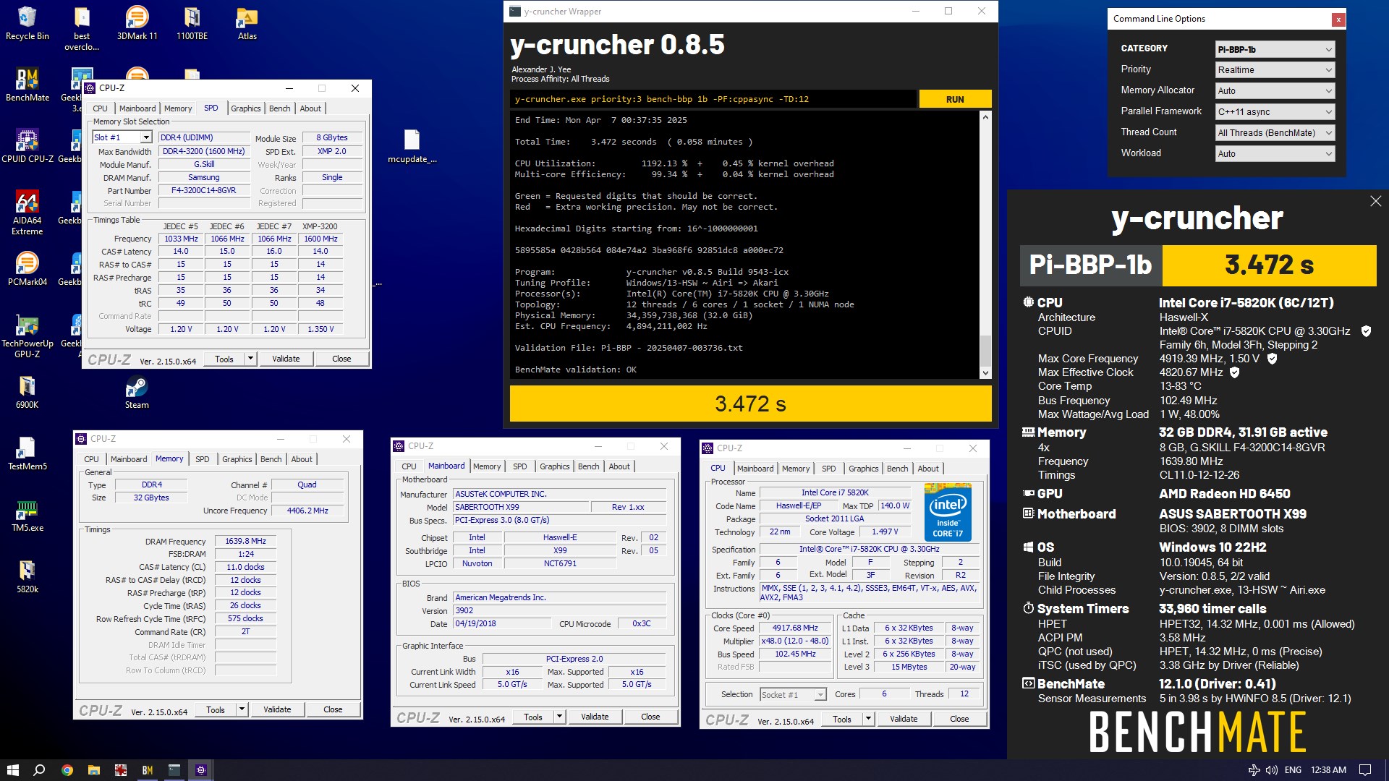The height and width of the screenshot is (781, 1389).
Task: Click the y-cruncher command line field
Action: tap(713, 99)
